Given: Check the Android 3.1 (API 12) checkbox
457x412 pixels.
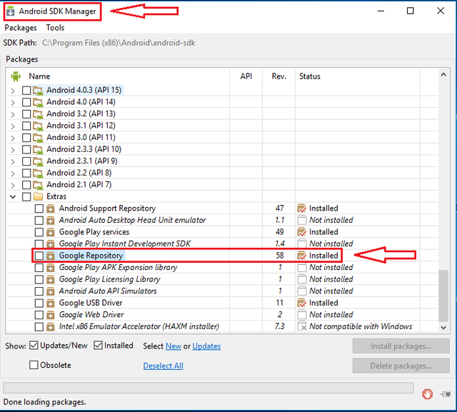Looking at the screenshot, I should [26, 126].
